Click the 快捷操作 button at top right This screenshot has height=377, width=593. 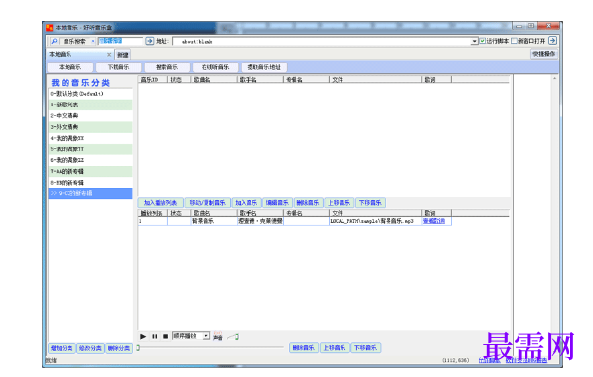point(543,54)
